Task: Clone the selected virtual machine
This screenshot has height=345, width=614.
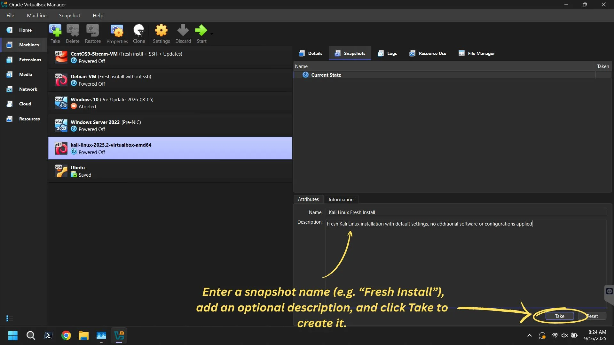Action: 139,34
